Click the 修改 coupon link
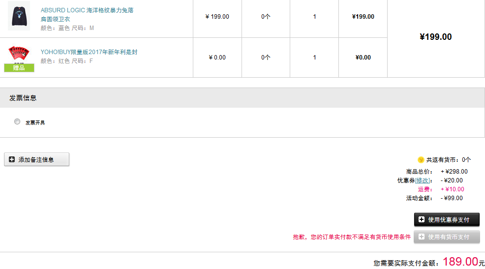 423,180
